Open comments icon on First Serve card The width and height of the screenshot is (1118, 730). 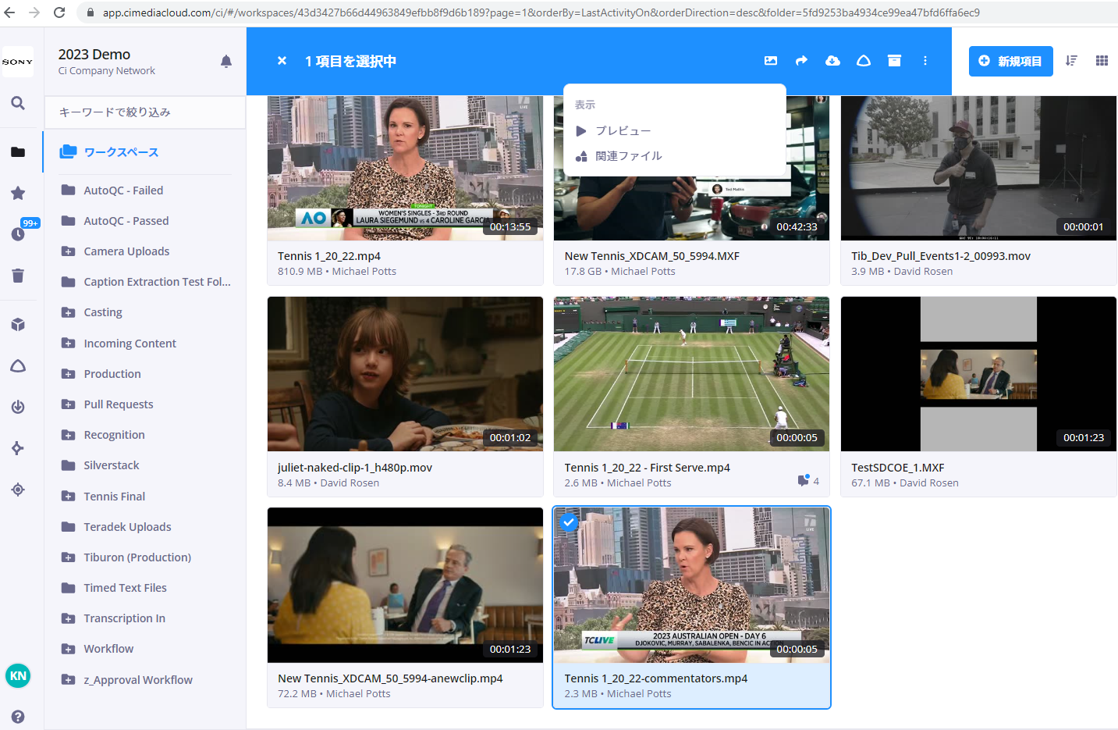click(803, 481)
